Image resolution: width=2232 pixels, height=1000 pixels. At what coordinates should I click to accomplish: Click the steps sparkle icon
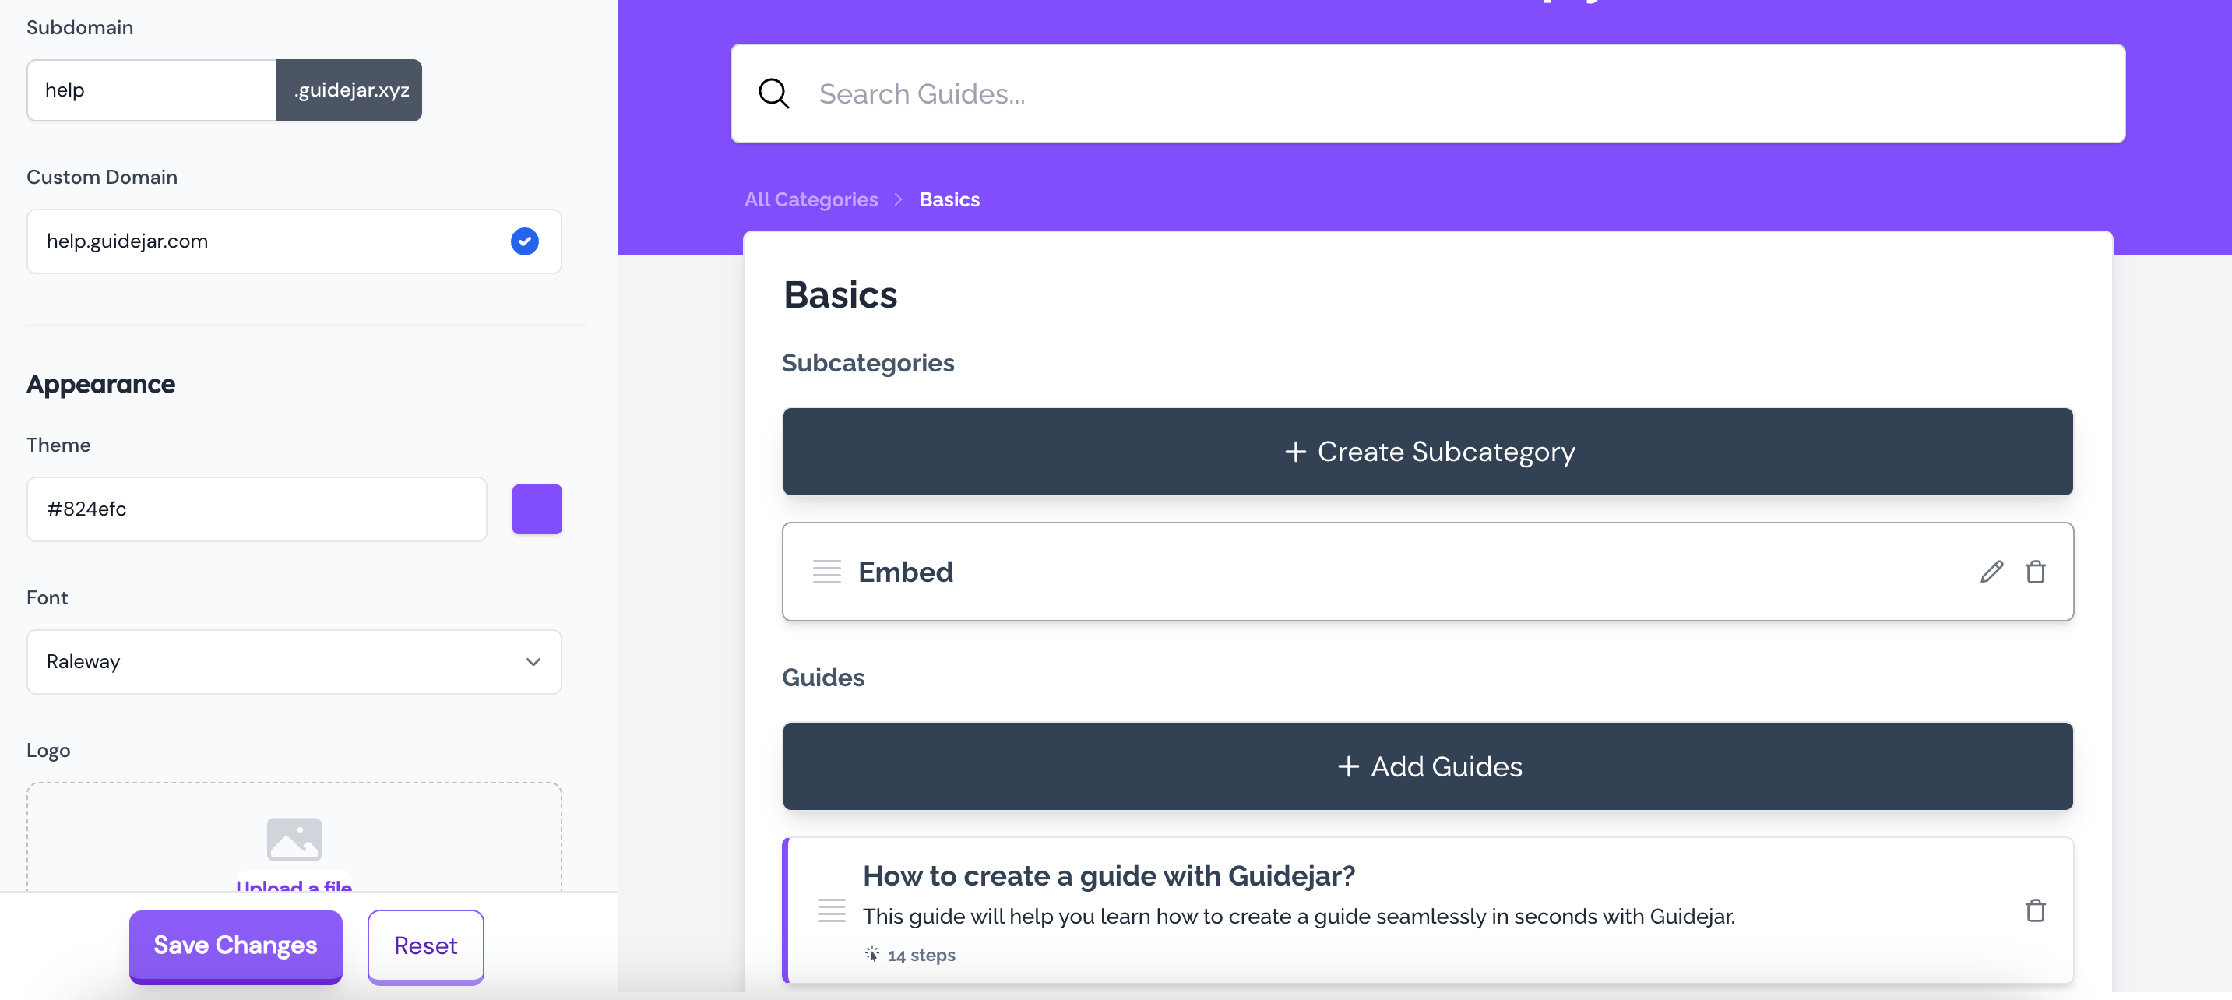coord(871,954)
